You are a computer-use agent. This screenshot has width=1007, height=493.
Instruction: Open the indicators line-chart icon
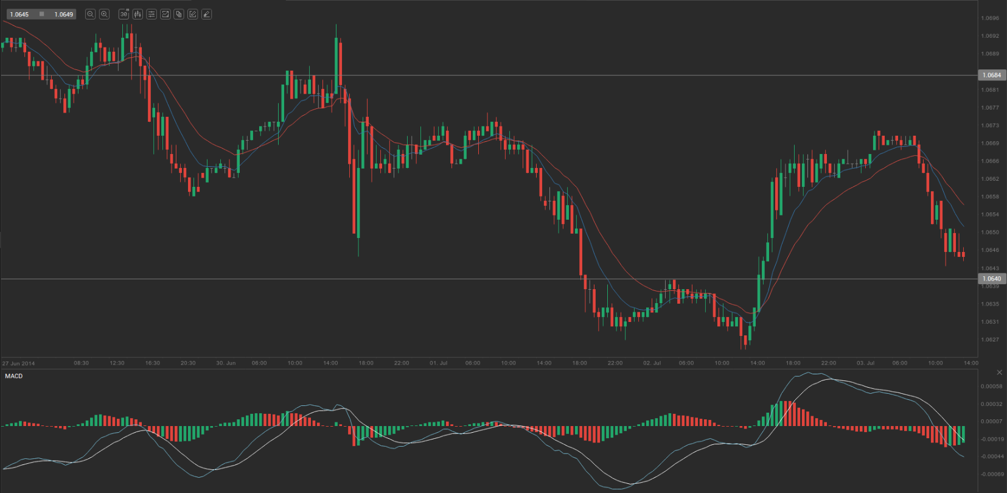(165, 14)
